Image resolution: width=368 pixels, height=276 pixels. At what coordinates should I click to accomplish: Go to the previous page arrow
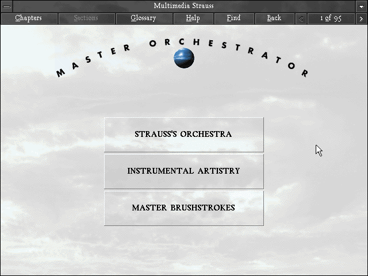point(301,18)
